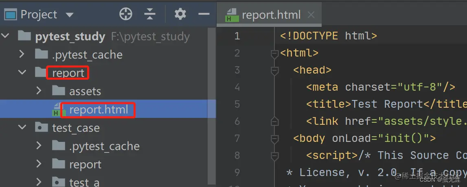The width and height of the screenshot is (467, 187).
Task: Click the fold marker at line 6
Action: click(274, 121)
